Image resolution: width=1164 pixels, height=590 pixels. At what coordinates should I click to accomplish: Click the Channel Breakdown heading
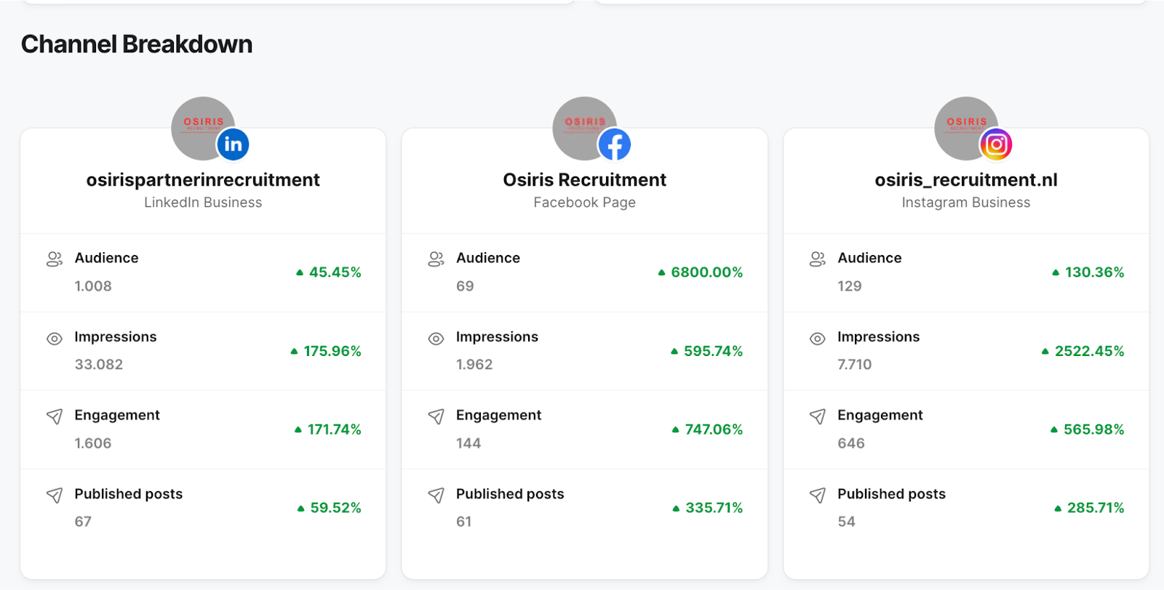coord(137,44)
